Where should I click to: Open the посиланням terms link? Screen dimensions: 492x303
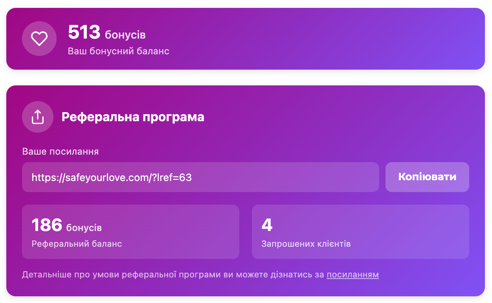click(x=352, y=275)
